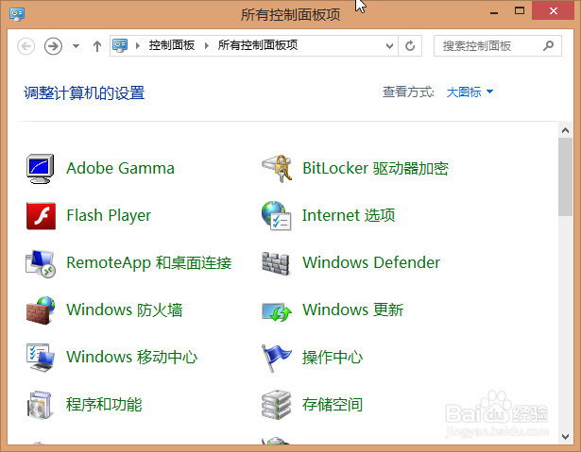Open the Windows 更新 link

tap(352, 310)
